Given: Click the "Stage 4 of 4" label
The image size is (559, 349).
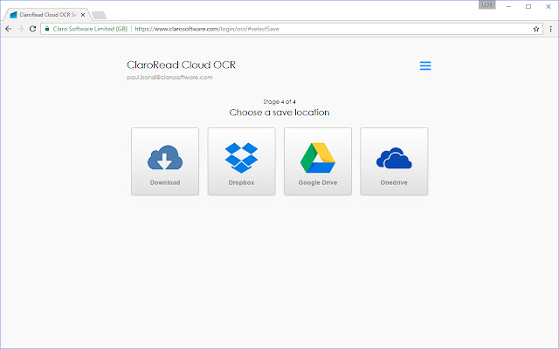Looking at the screenshot, I should coord(279,102).
